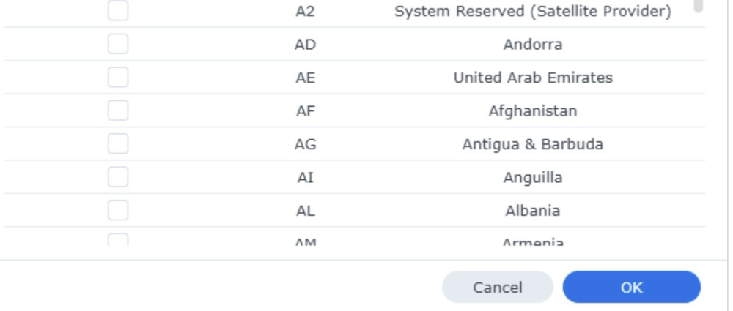Click the vertical scrollbar thumb
This screenshot has width=733, height=311.
pos(699,6)
